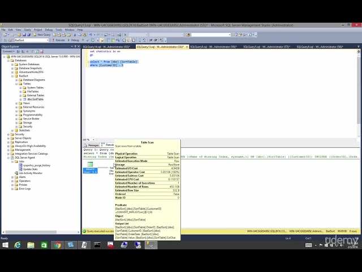Open the Edit menu
Viewport: 362px width, 272px height.
point(11,30)
